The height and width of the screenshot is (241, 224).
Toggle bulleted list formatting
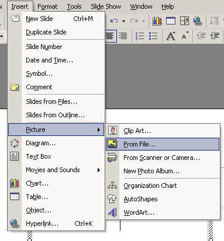(153, 36)
